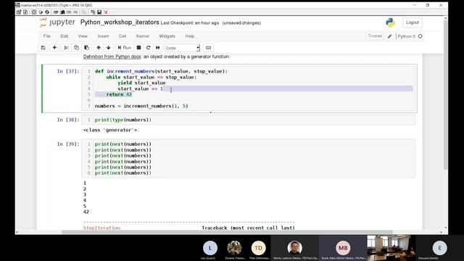Insert a cell below with the plus icon
The image size is (464, 261).
tap(54, 48)
